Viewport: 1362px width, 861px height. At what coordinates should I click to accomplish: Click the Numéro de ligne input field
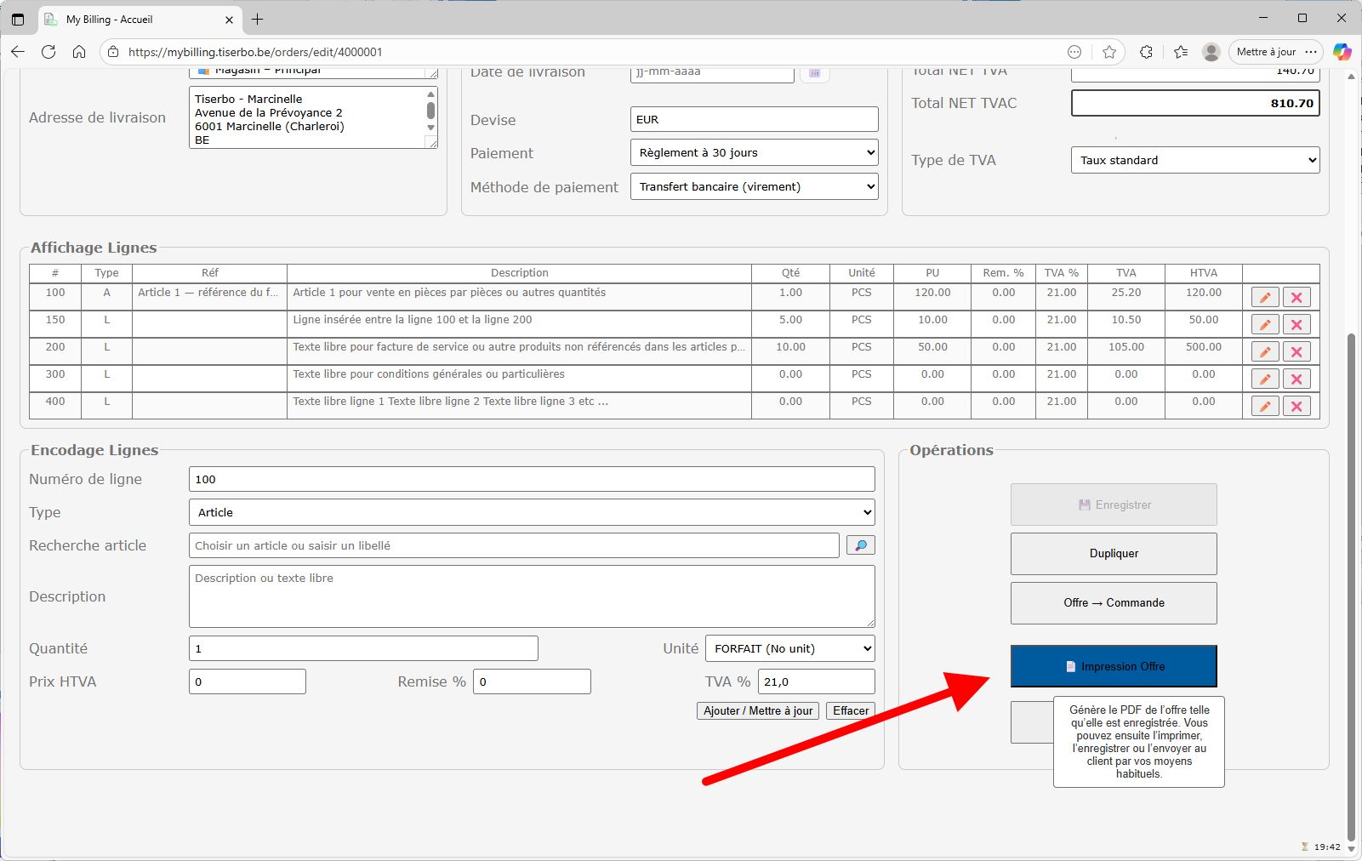point(532,479)
